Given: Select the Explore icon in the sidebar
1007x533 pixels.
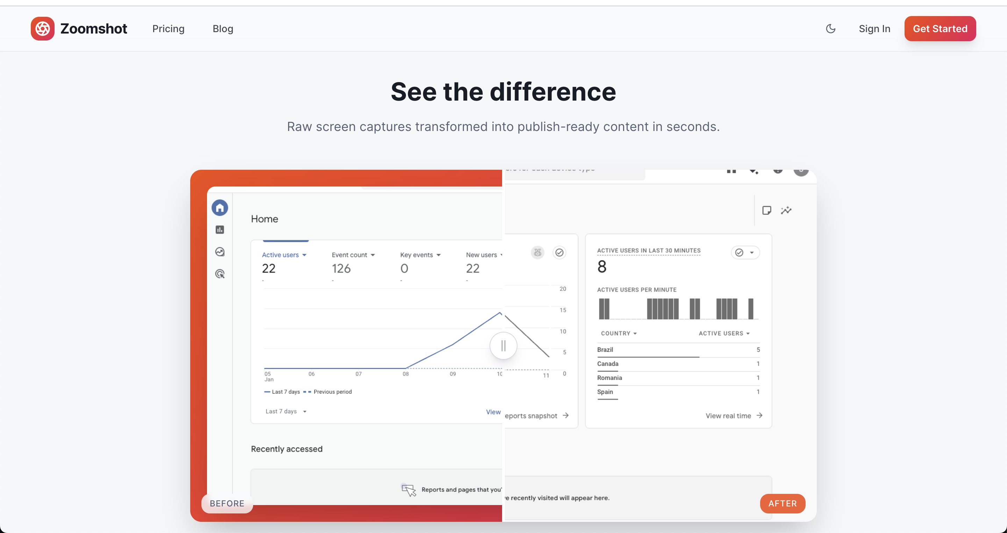Looking at the screenshot, I should [x=220, y=252].
